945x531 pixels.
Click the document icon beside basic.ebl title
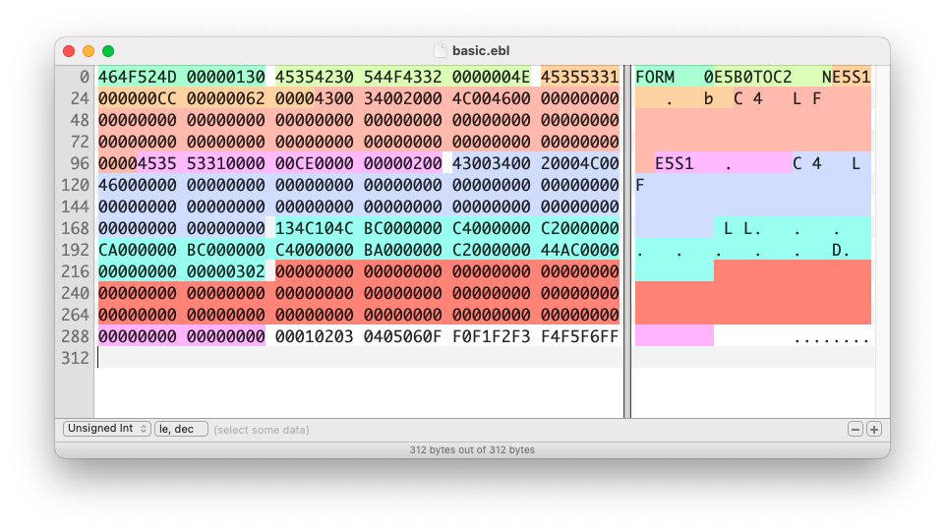tap(441, 50)
